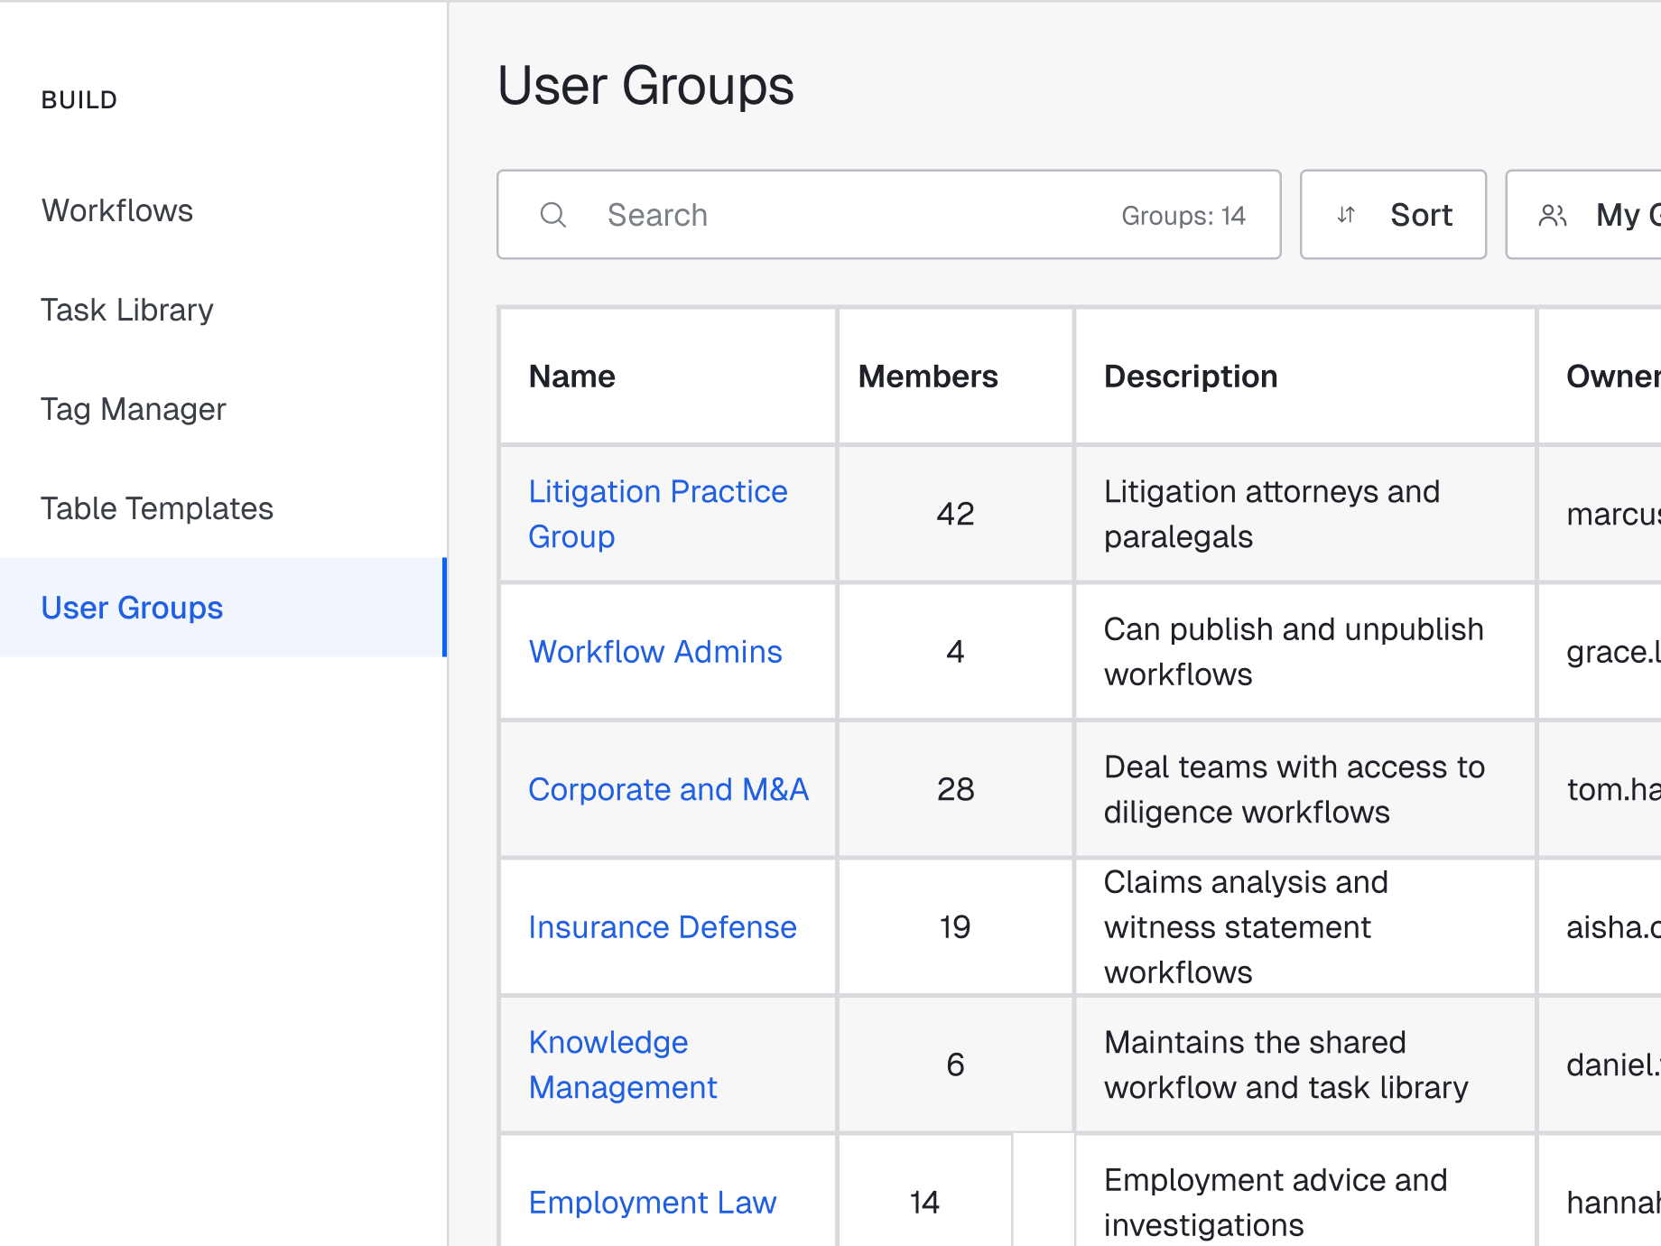This screenshot has width=1661, height=1246.
Task: Open the Employment Law group link
Action: pos(653,1203)
